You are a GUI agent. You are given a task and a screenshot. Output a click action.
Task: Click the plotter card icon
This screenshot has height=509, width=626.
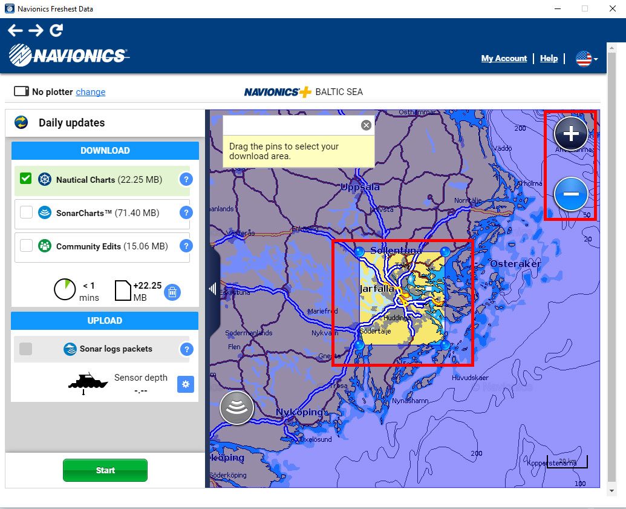pyautogui.click(x=22, y=91)
